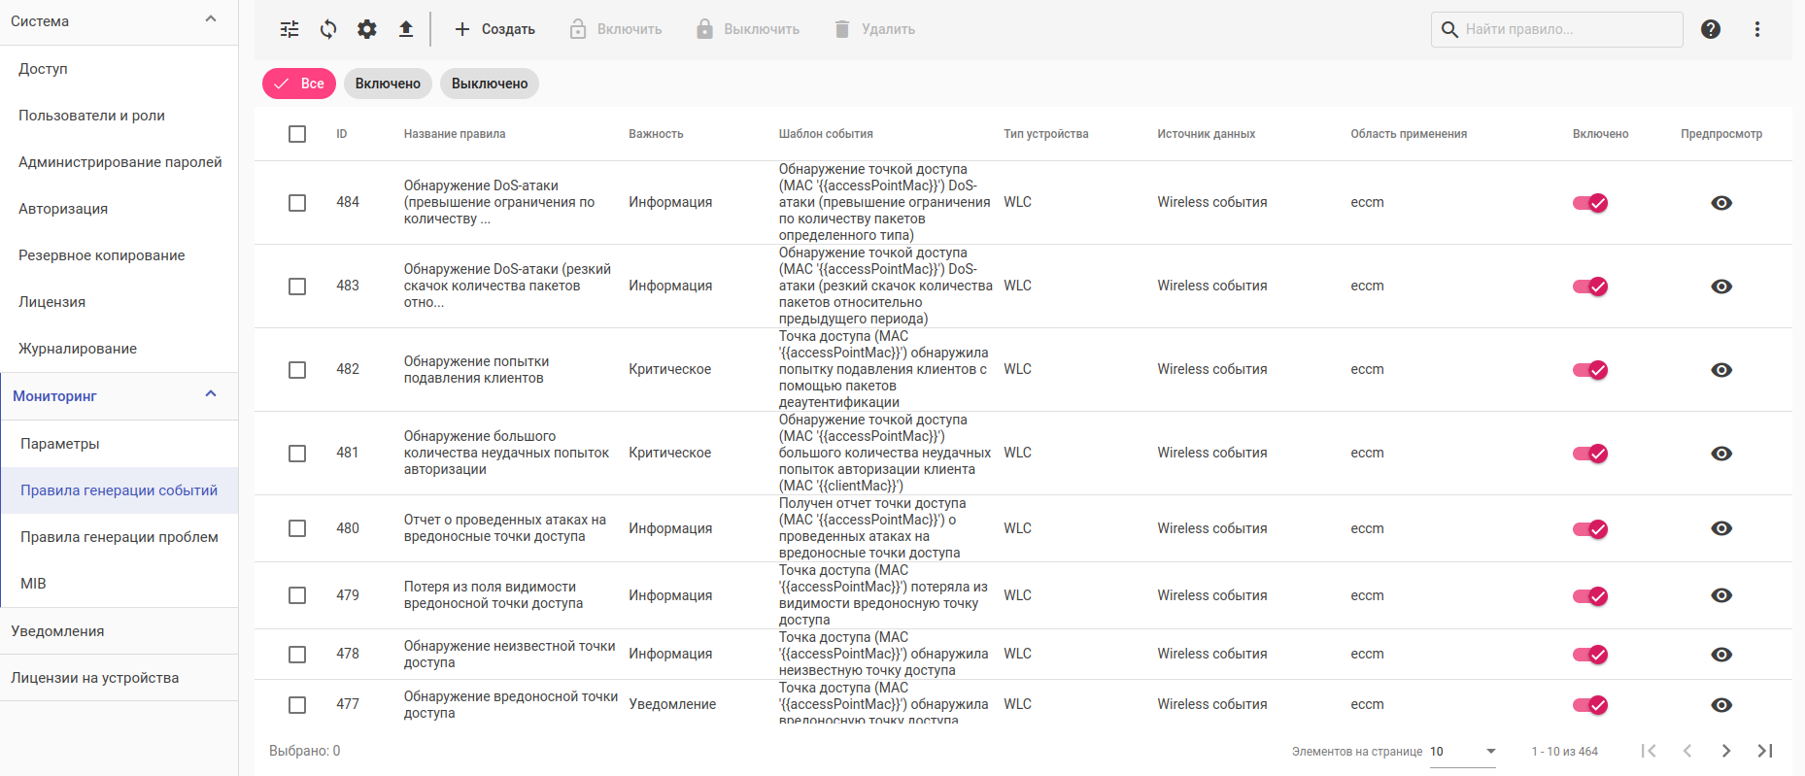Disable the toggle for rule 484

pos(1590,203)
